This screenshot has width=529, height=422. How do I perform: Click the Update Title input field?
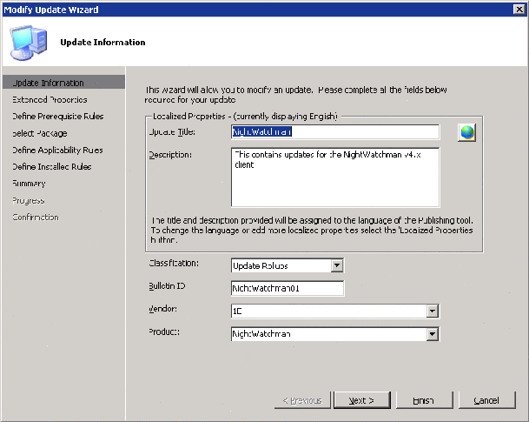(335, 131)
